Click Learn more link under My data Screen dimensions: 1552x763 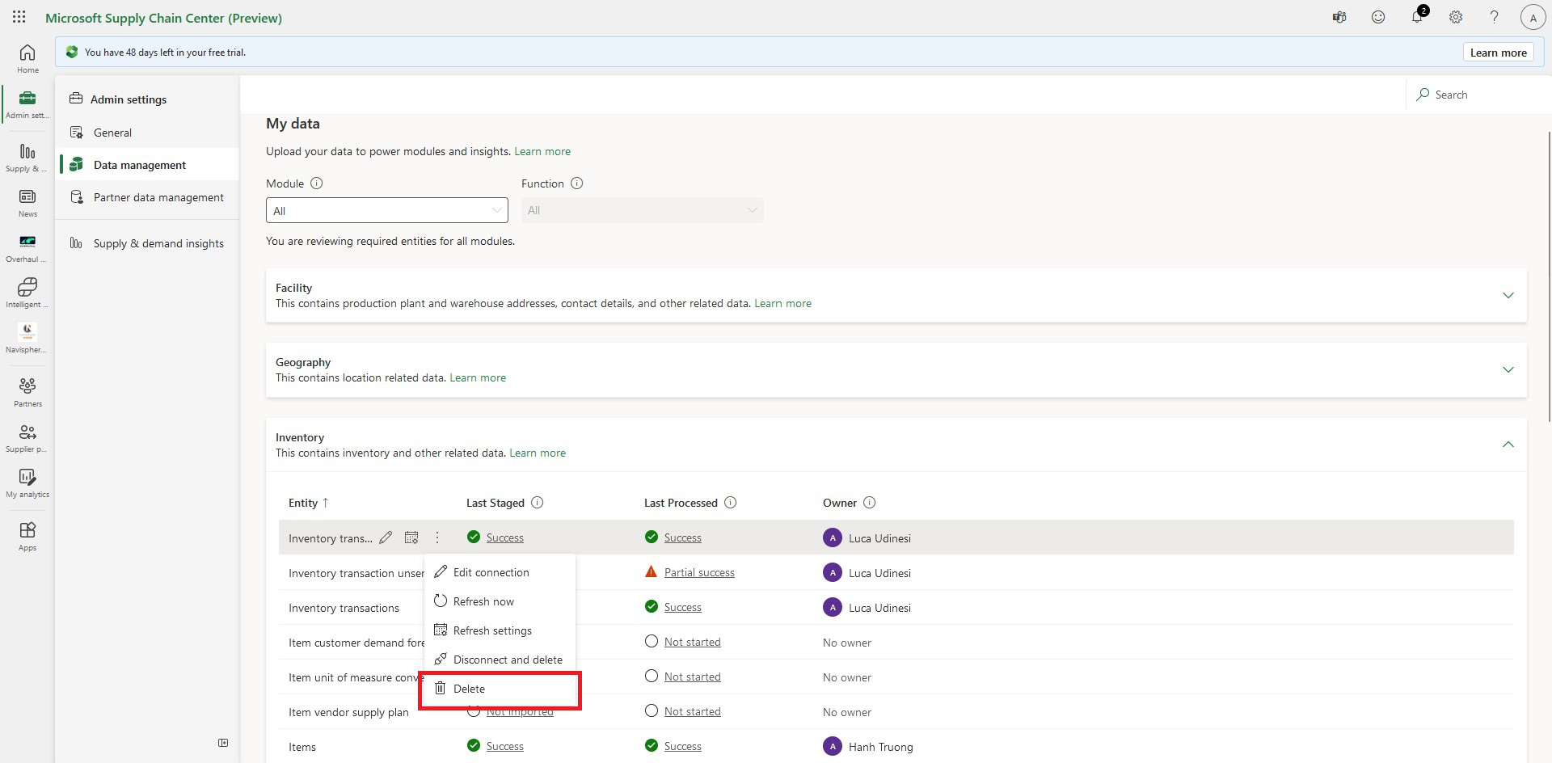(542, 151)
